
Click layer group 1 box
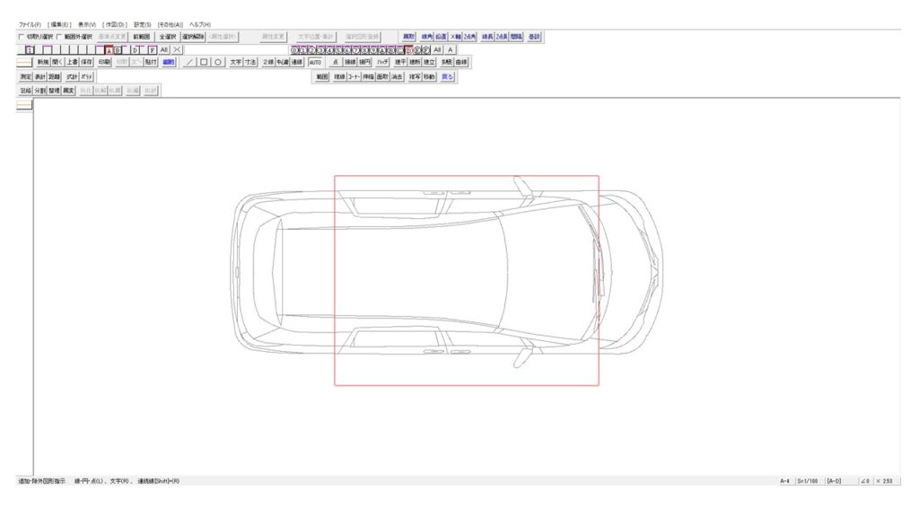coord(31,50)
